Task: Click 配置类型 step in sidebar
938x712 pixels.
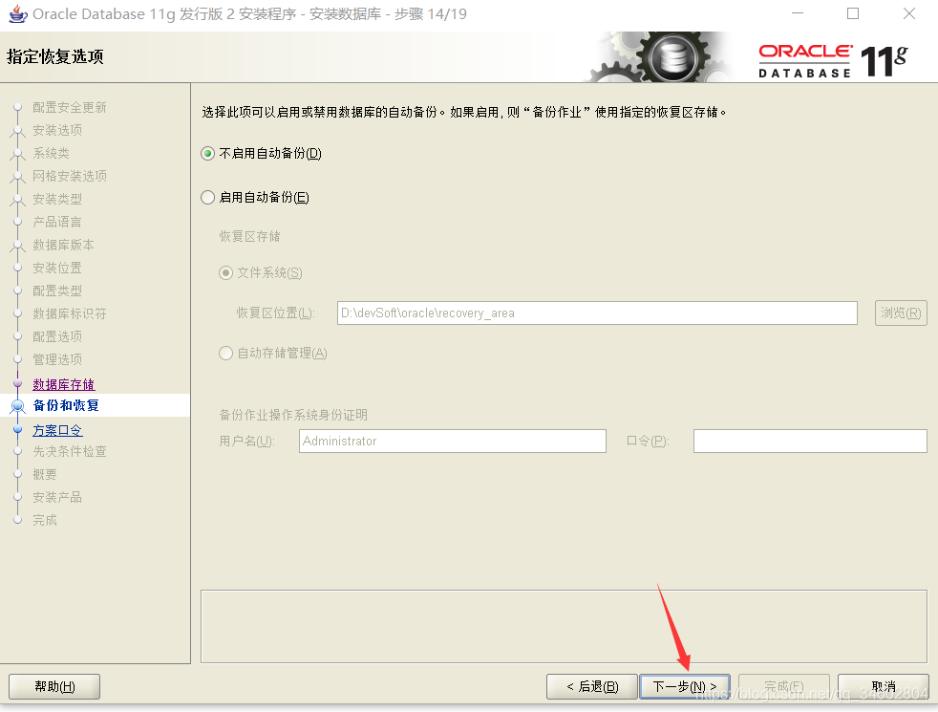Action: (x=57, y=291)
